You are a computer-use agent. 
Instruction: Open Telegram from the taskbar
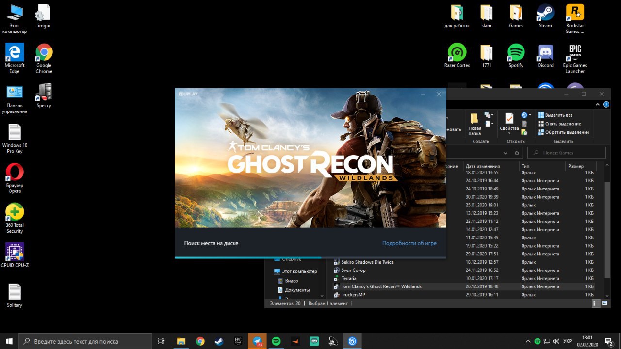click(x=257, y=341)
